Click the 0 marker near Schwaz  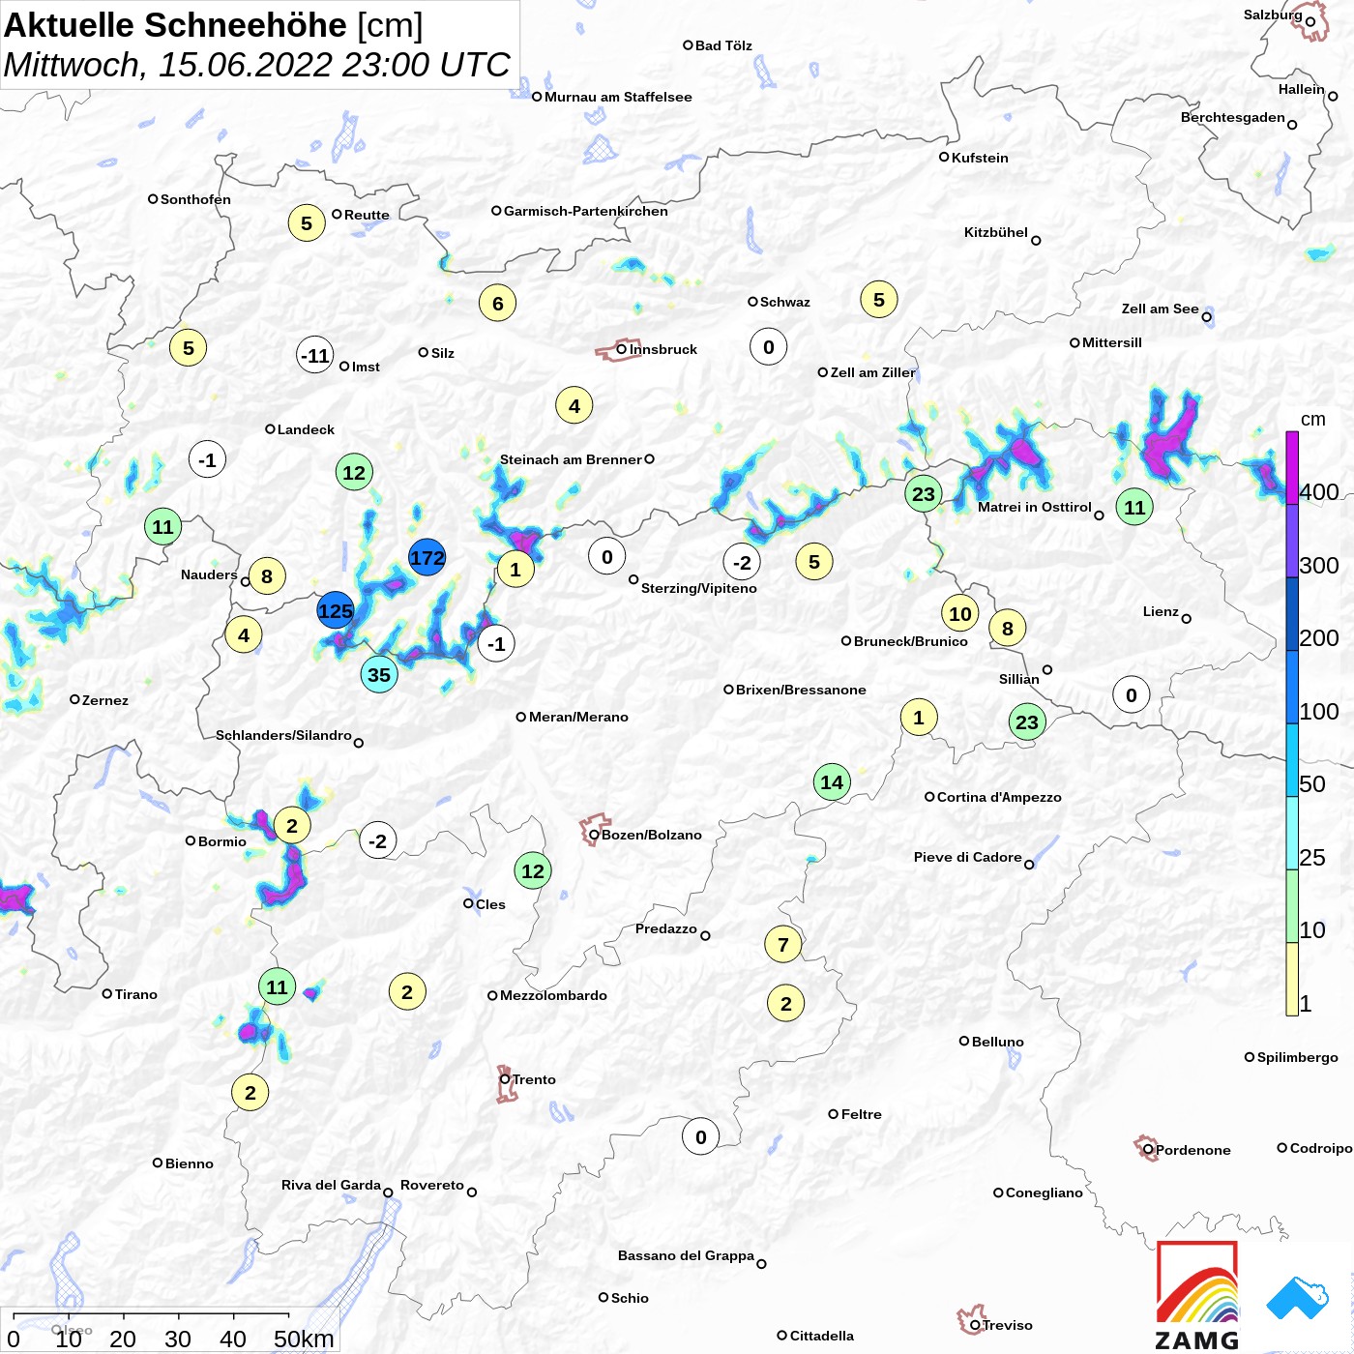pos(769,347)
